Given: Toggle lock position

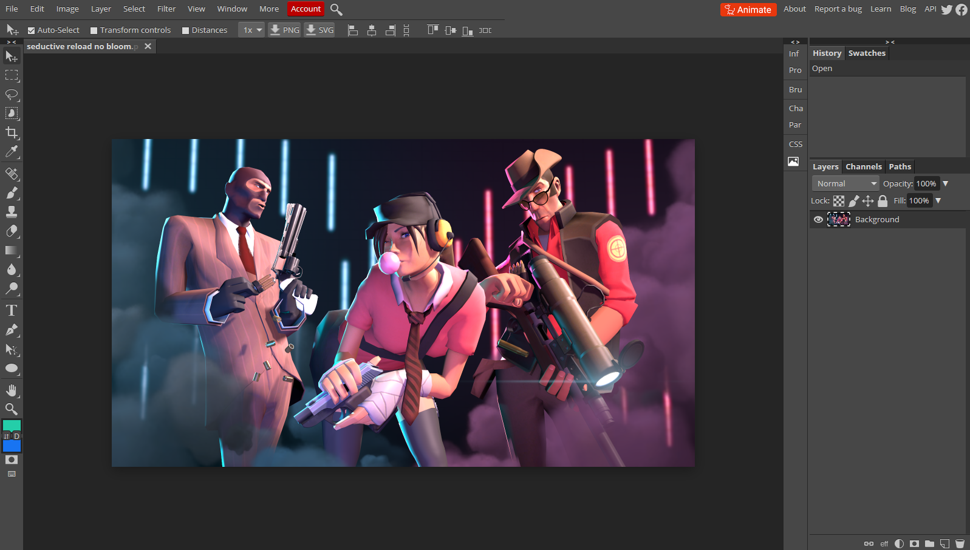Looking at the screenshot, I should coord(868,201).
